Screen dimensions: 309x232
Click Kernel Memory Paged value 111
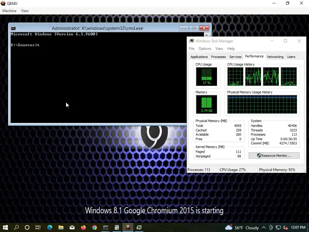[238, 152]
